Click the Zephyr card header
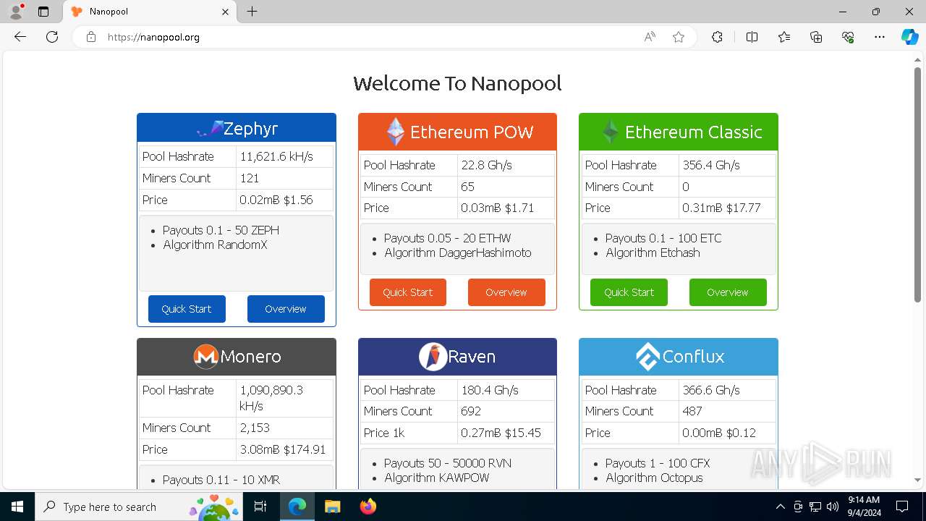The image size is (926, 521). pyautogui.click(x=237, y=128)
